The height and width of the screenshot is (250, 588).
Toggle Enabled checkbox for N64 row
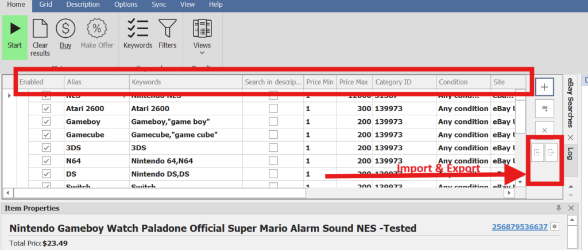[x=47, y=161]
